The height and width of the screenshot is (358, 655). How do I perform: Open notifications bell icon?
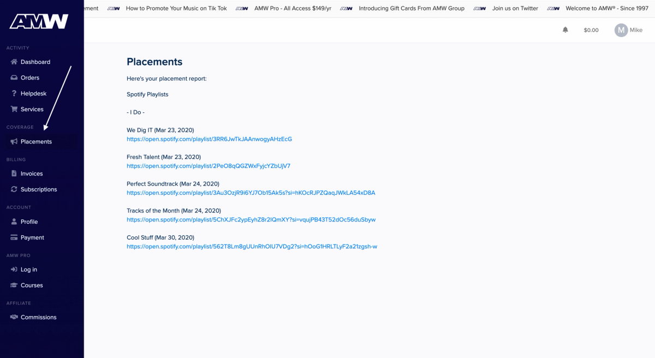click(565, 30)
